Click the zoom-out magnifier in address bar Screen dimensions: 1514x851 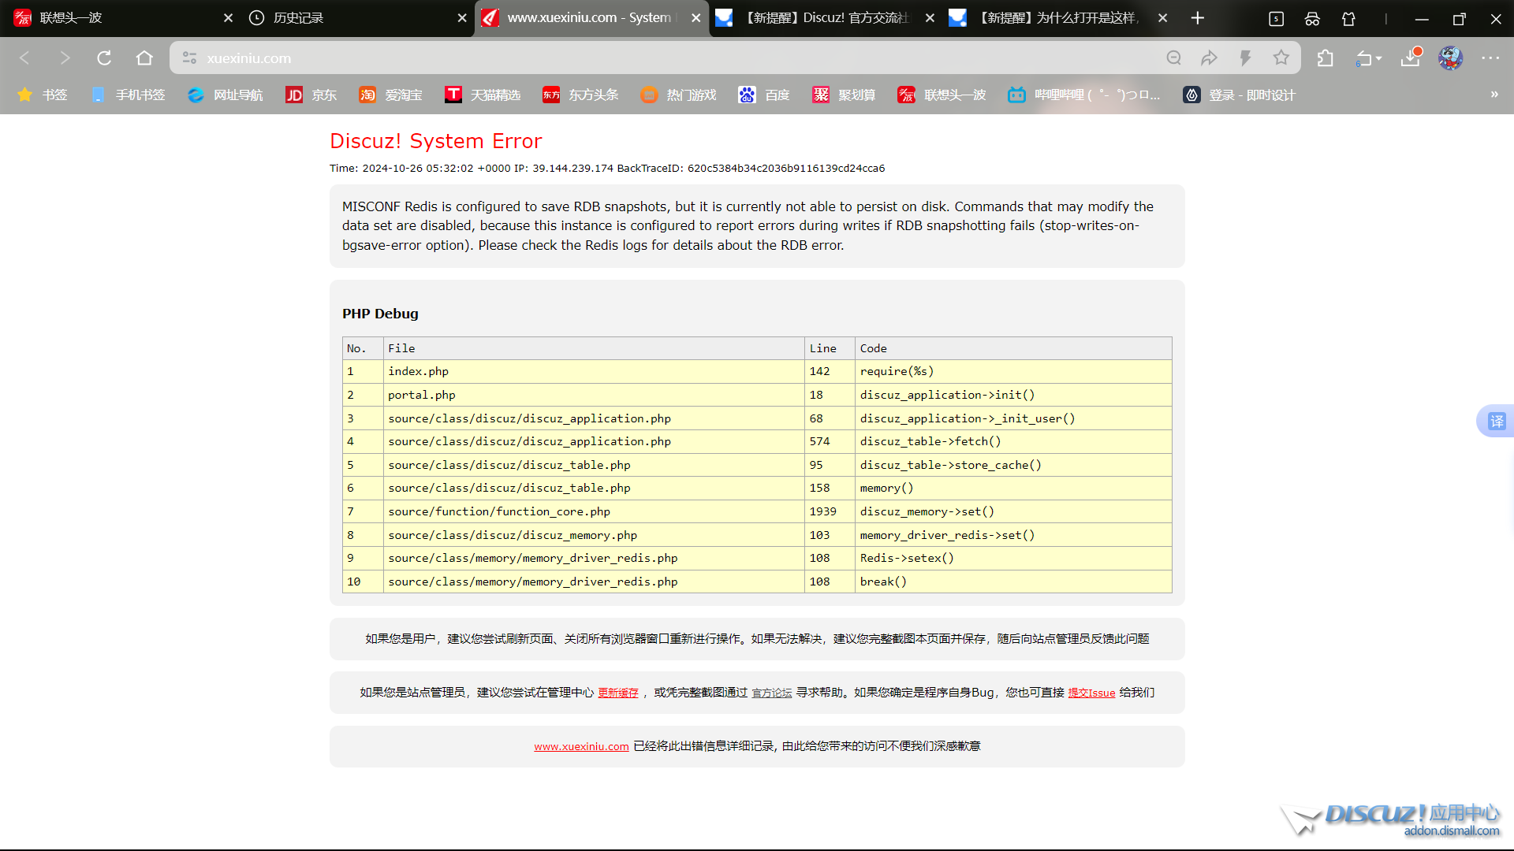coord(1173,58)
